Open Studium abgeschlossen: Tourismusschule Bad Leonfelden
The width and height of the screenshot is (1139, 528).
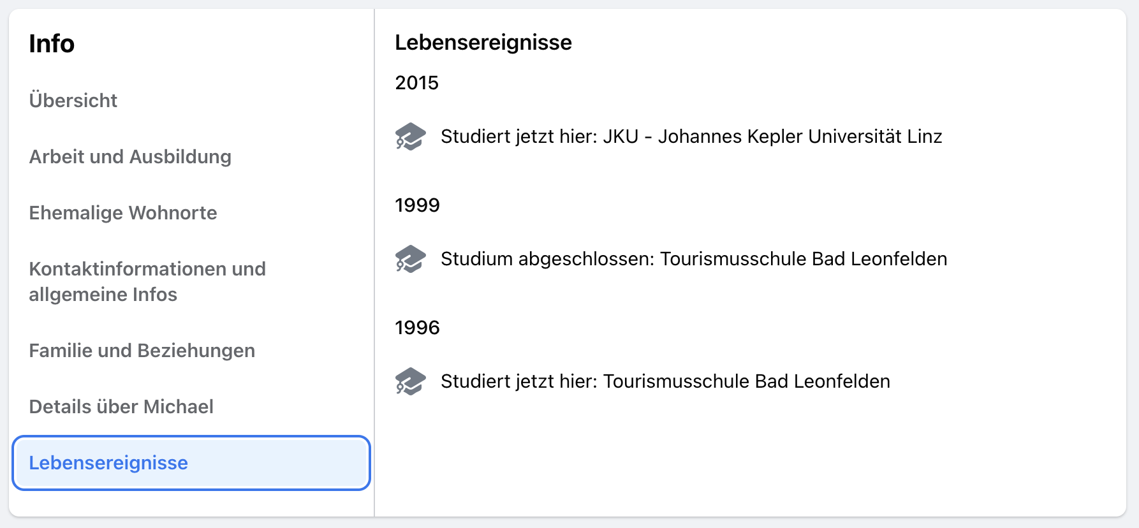pyautogui.click(x=694, y=259)
